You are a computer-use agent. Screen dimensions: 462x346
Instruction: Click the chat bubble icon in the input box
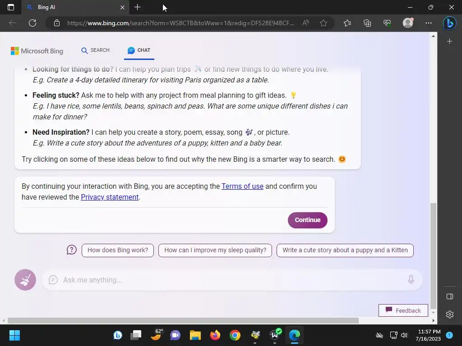(x=53, y=280)
